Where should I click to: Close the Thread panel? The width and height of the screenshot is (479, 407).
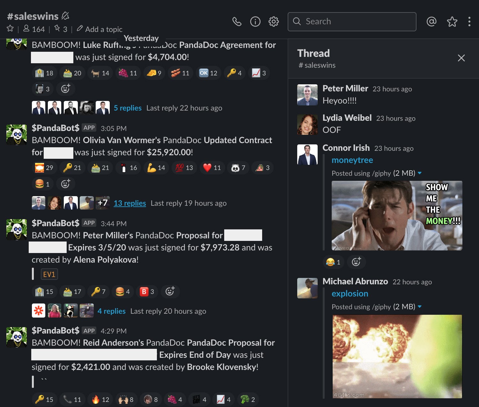point(461,58)
